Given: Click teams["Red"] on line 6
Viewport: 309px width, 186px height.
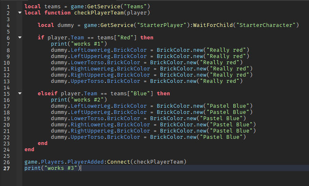Looking at the screenshot, I should (117, 38).
